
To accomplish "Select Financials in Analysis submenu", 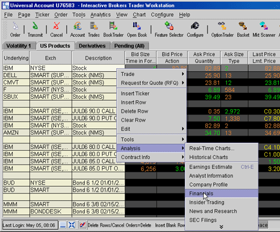I will tap(222, 193).
